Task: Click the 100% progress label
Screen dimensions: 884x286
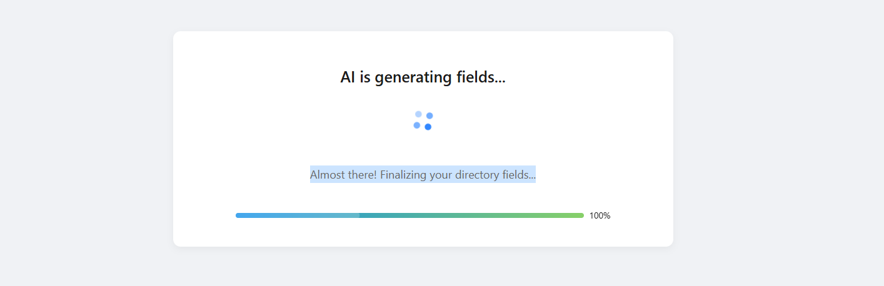Action: 600,215
